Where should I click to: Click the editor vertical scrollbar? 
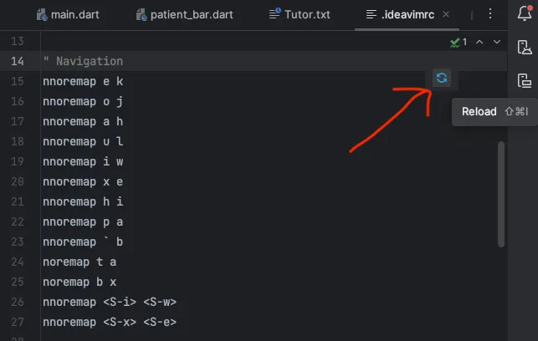pos(501,192)
